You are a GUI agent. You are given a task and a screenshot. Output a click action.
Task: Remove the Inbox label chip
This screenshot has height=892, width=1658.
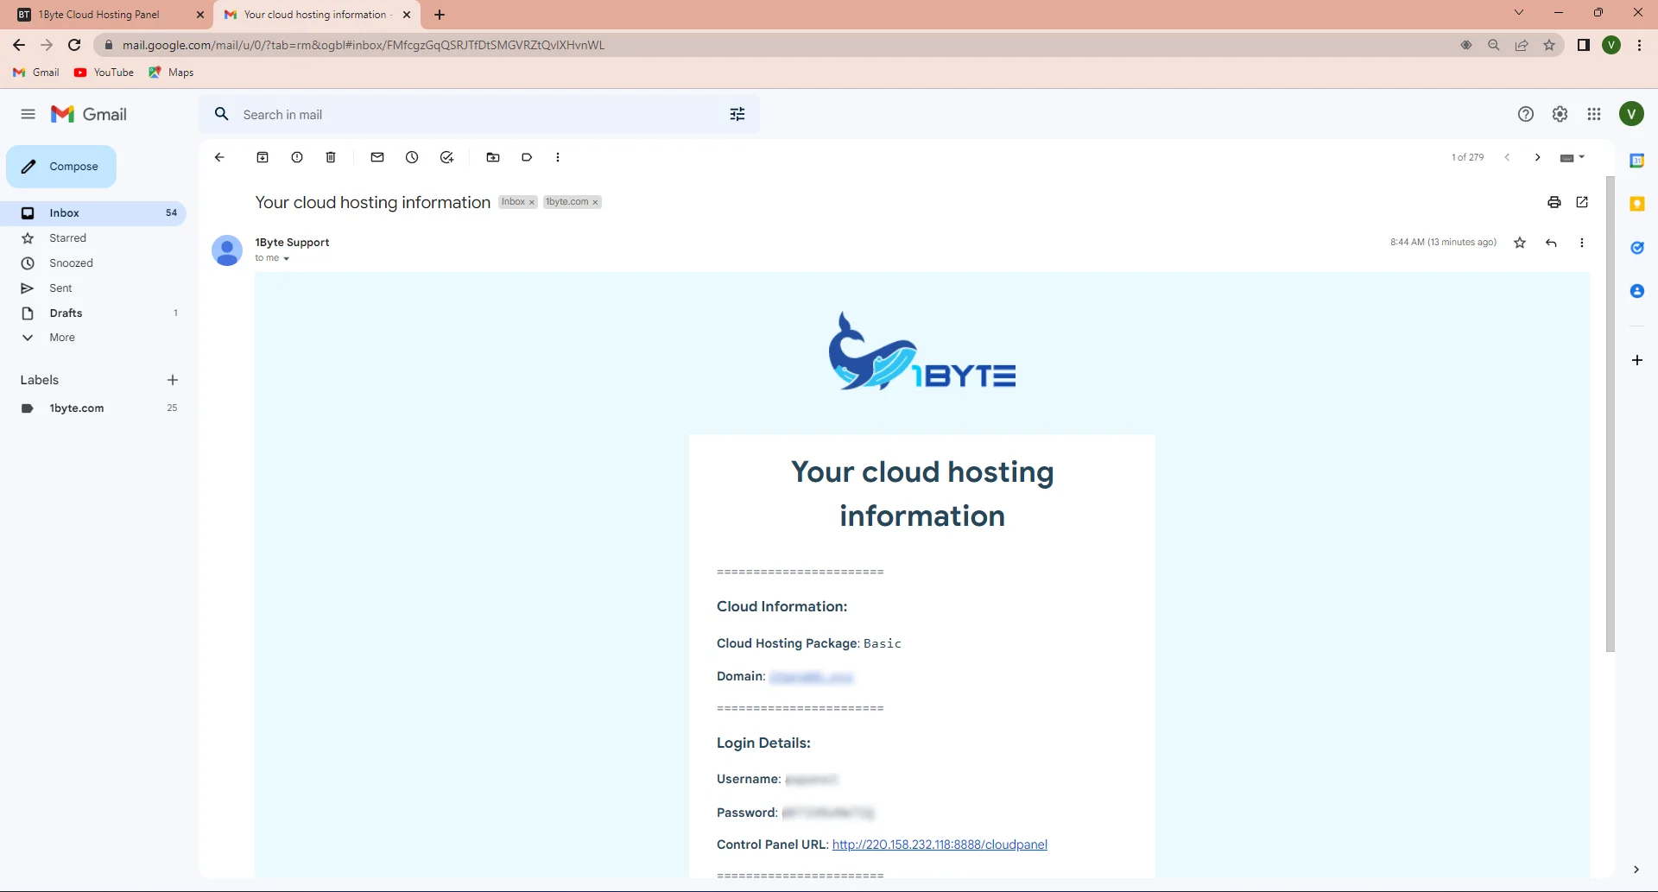[531, 201]
